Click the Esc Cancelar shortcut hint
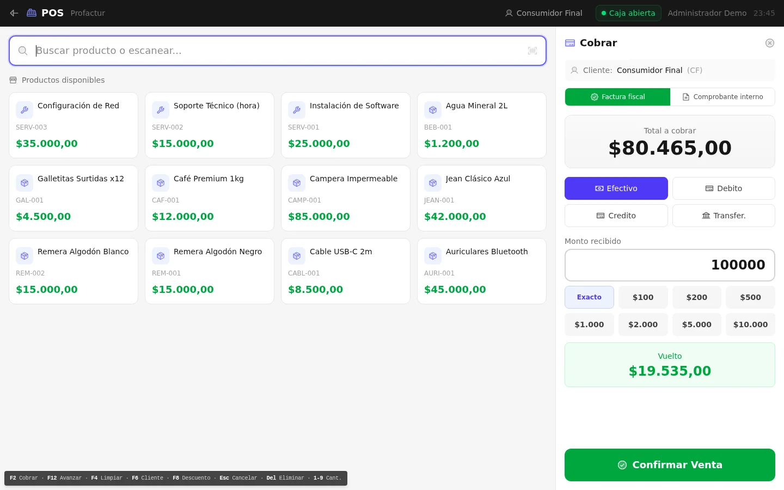Screen dimensions: 784x490 238,478
